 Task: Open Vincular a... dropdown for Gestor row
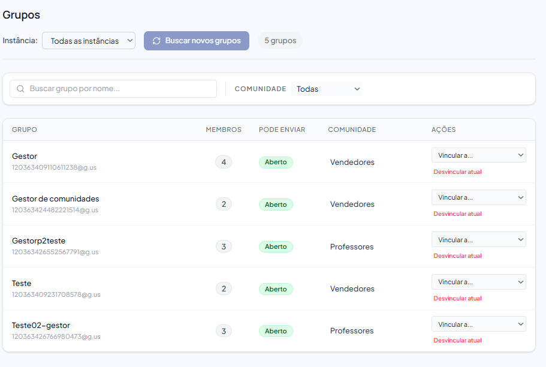coord(478,155)
